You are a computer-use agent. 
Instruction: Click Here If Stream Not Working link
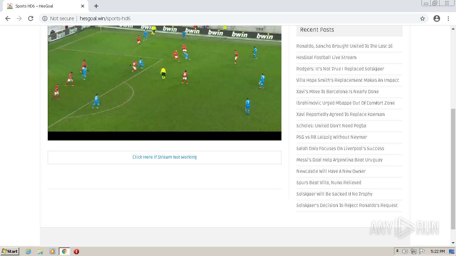pyautogui.click(x=165, y=157)
